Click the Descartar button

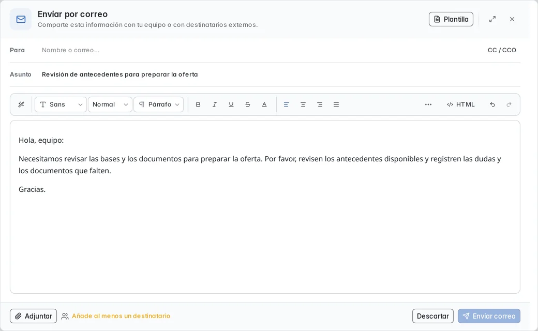click(432, 316)
